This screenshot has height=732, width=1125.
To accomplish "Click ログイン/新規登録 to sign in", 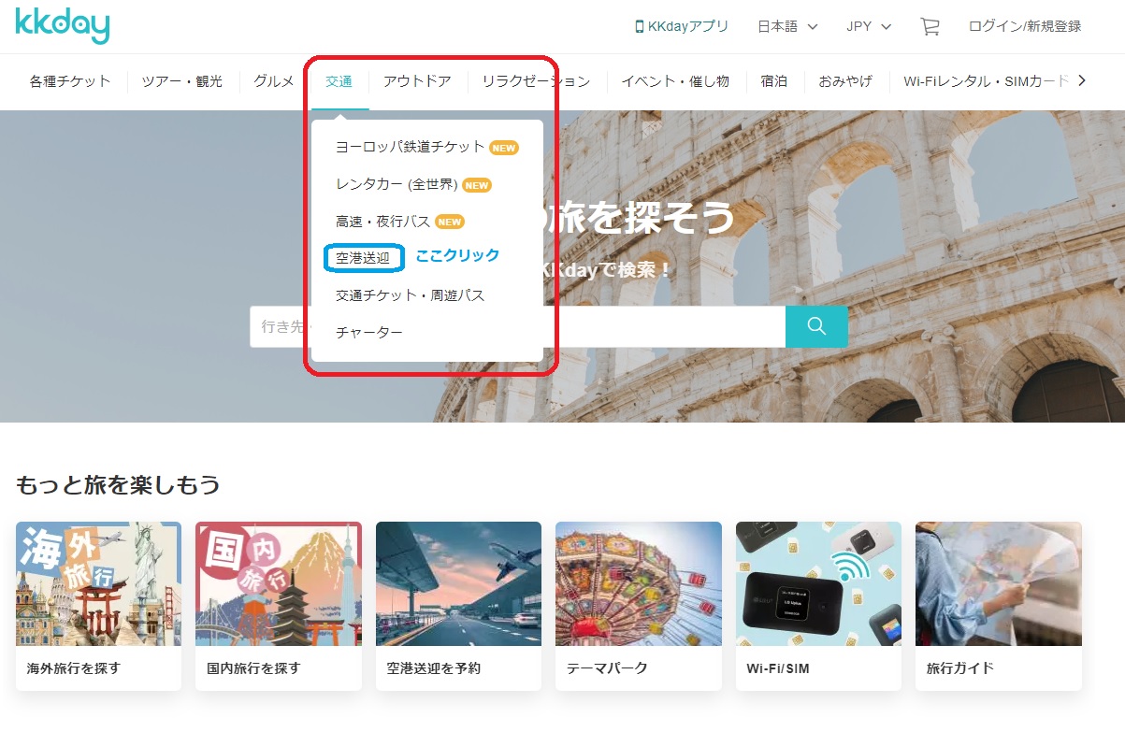I will 1025,26.
